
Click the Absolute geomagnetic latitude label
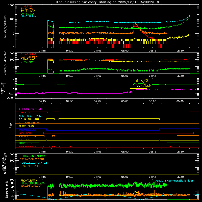point(174,181)
